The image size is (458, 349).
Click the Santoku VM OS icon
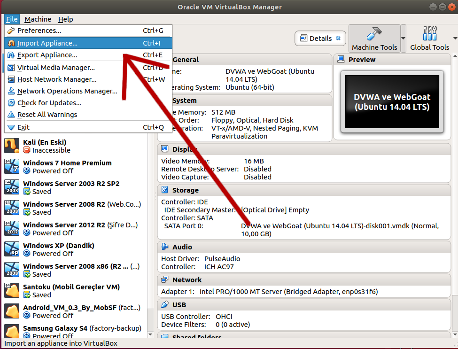[12, 291]
